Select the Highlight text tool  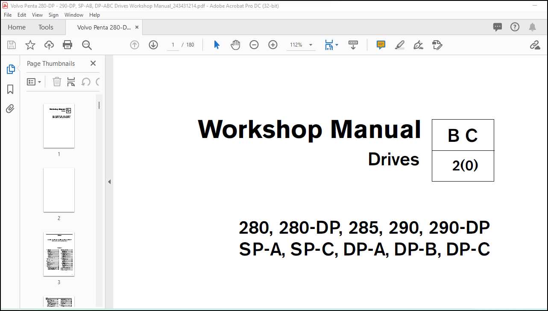[400, 45]
